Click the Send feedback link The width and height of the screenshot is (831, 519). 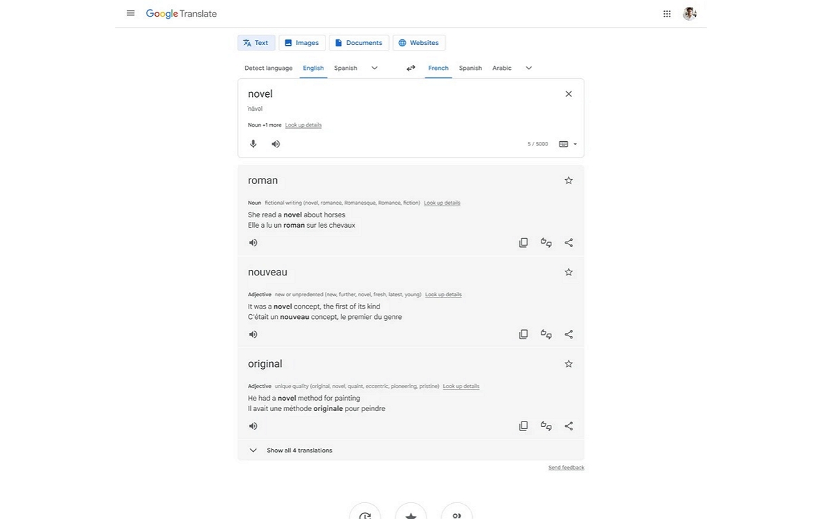[x=566, y=467]
